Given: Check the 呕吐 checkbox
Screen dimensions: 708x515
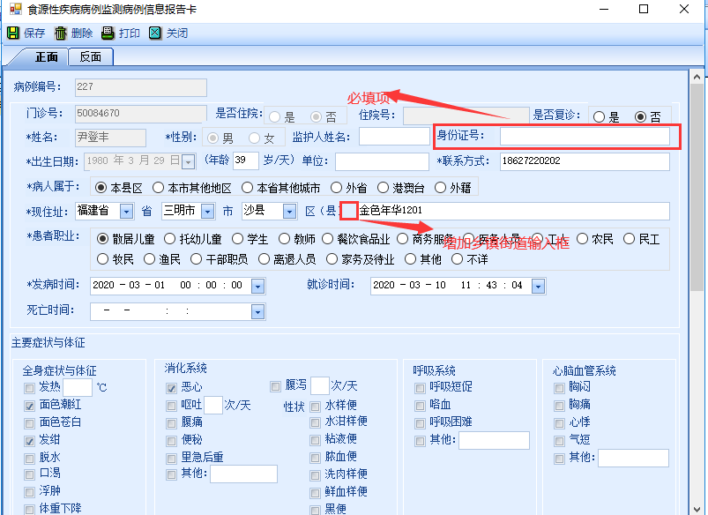Looking at the screenshot, I should [x=172, y=406].
